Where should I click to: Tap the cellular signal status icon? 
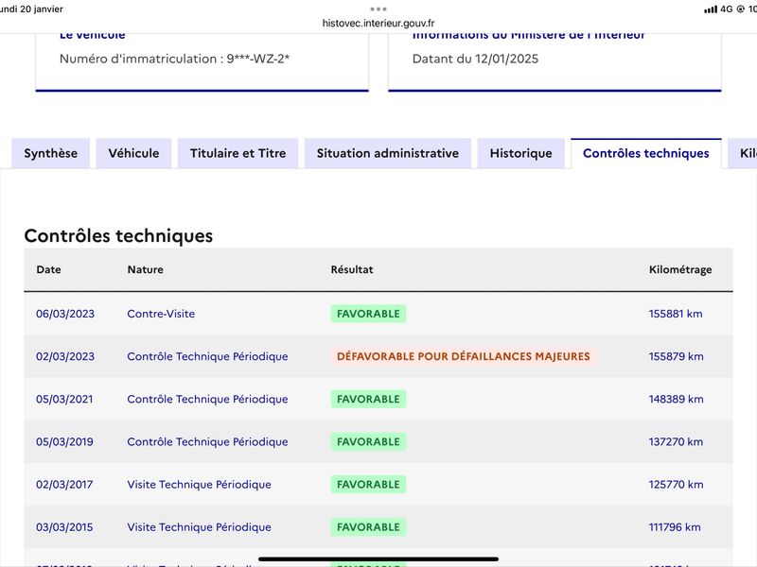coord(711,9)
